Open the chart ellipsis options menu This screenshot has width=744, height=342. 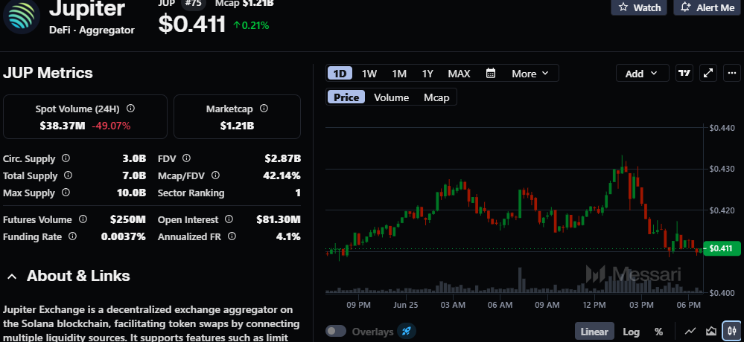[731, 73]
